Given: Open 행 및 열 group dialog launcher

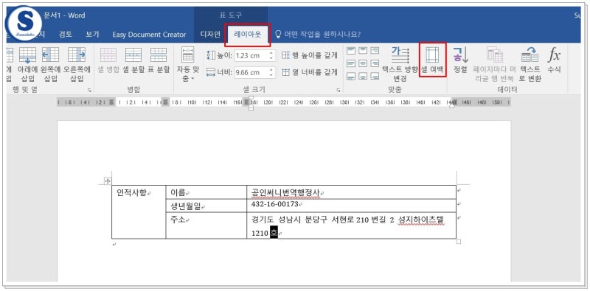Looking at the screenshot, I should (89, 90).
